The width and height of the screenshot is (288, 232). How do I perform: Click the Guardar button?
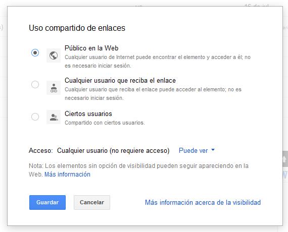point(47,202)
